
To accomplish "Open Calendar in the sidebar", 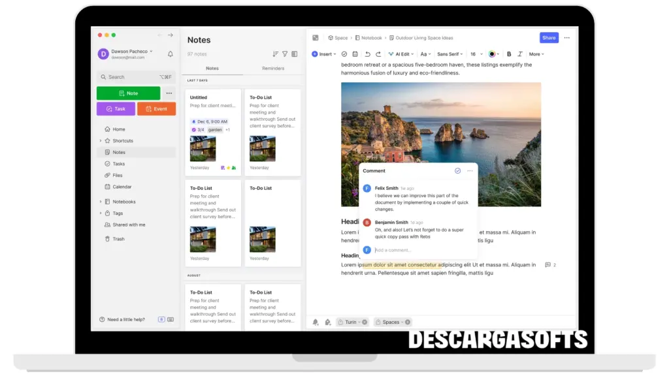I will 122,187.
